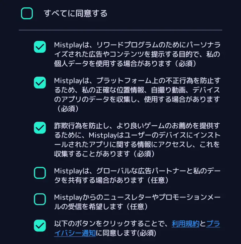Click the すべてに同意する label text

tap(76, 13)
